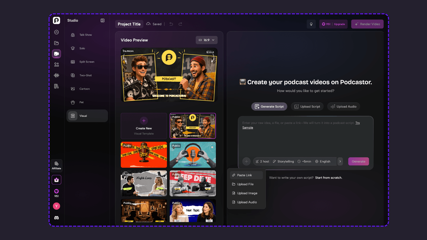Switch to the Upload Script tab
427x240 pixels.
307,106
